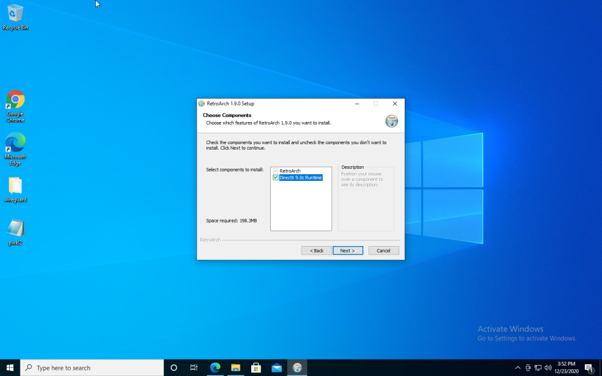Click the Next button in the installer
This screenshot has width=602, height=376.
[x=348, y=250]
